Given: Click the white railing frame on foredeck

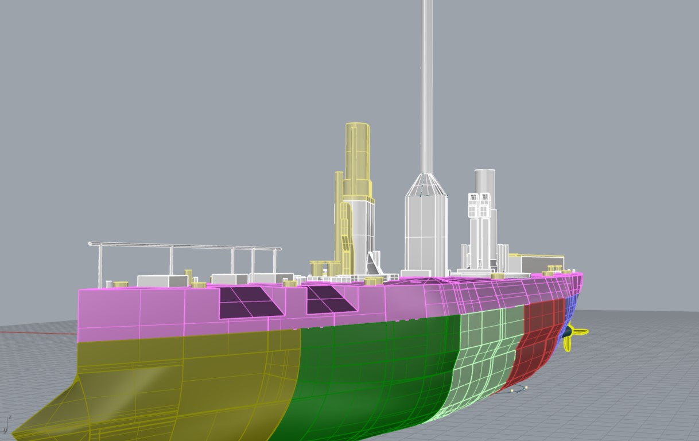Looking at the screenshot, I should point(184,247).
